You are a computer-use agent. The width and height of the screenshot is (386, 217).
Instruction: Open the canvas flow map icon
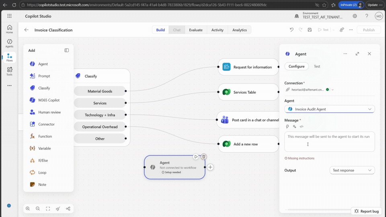[68, 209]
